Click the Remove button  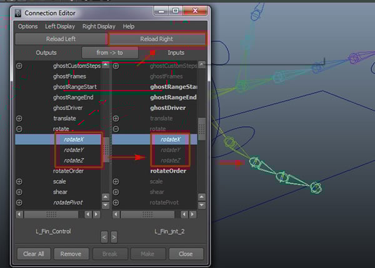pos(71,254)
